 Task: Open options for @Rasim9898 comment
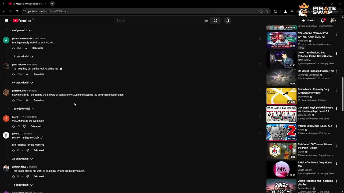point(260,91)
